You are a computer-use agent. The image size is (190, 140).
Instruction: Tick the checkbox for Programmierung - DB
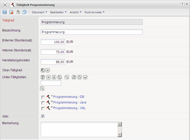click(43, 97)
